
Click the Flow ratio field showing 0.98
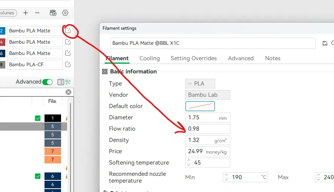coord(208,129)
